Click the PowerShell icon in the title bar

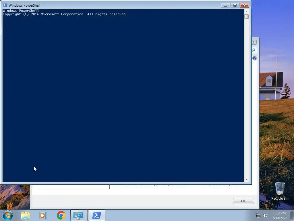coord(5,5)
